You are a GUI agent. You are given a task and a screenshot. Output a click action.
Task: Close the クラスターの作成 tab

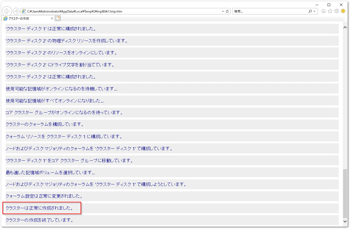click(x=52, y=18)
